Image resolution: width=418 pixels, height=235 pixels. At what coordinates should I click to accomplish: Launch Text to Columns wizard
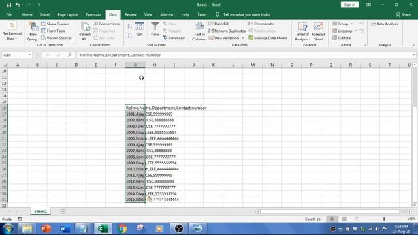199,31
